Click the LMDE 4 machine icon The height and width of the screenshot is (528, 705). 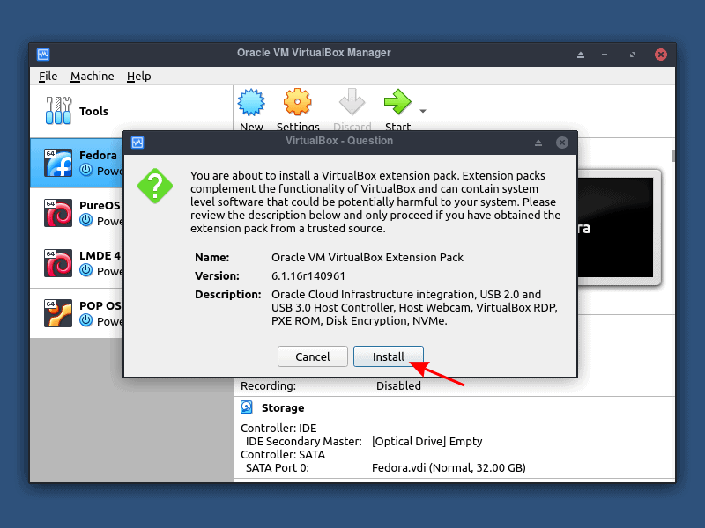58,263
